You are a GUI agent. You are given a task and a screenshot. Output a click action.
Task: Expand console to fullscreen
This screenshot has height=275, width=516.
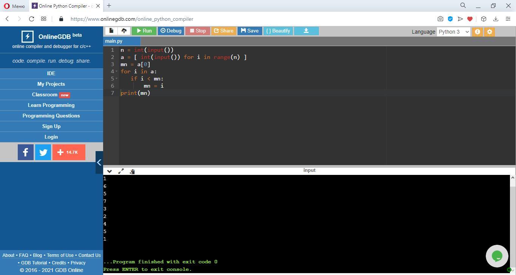click(x=121, y=171)
